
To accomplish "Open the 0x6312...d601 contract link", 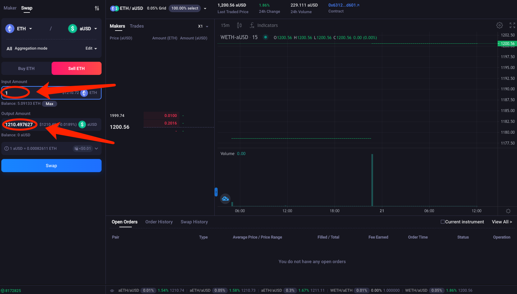I will [x=344, y=5].
